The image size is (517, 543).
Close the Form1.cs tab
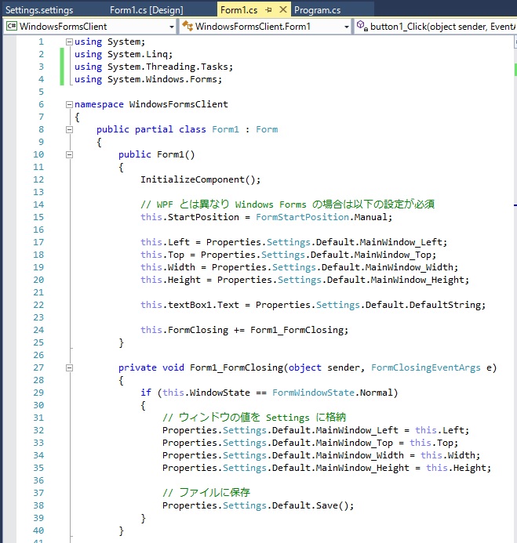point(283,9)
